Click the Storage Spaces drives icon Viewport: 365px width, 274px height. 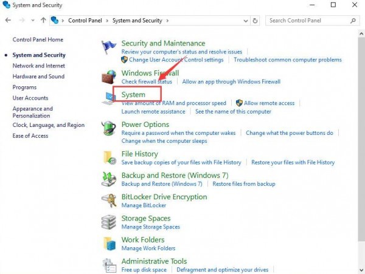tap(109, 222)
